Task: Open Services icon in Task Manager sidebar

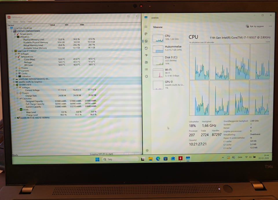Action: [x=147, y=76]
